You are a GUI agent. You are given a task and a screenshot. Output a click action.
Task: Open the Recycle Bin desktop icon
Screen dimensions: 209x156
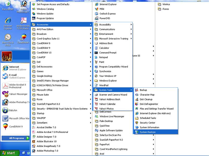(8, 5)
